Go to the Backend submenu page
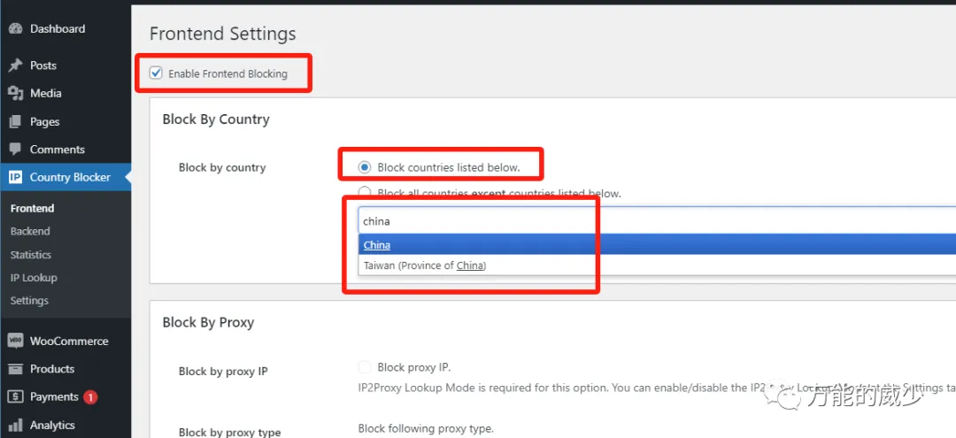This screenshot has width=956, height=438. 30,232
